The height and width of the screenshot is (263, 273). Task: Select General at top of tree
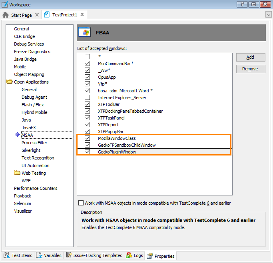[22, 29]
